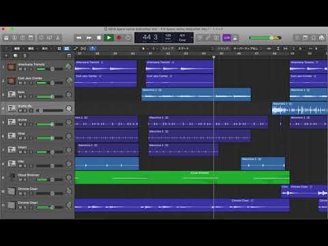Toggle the metronome button
The height and width of the screenshot is (246, 328).
236,38
